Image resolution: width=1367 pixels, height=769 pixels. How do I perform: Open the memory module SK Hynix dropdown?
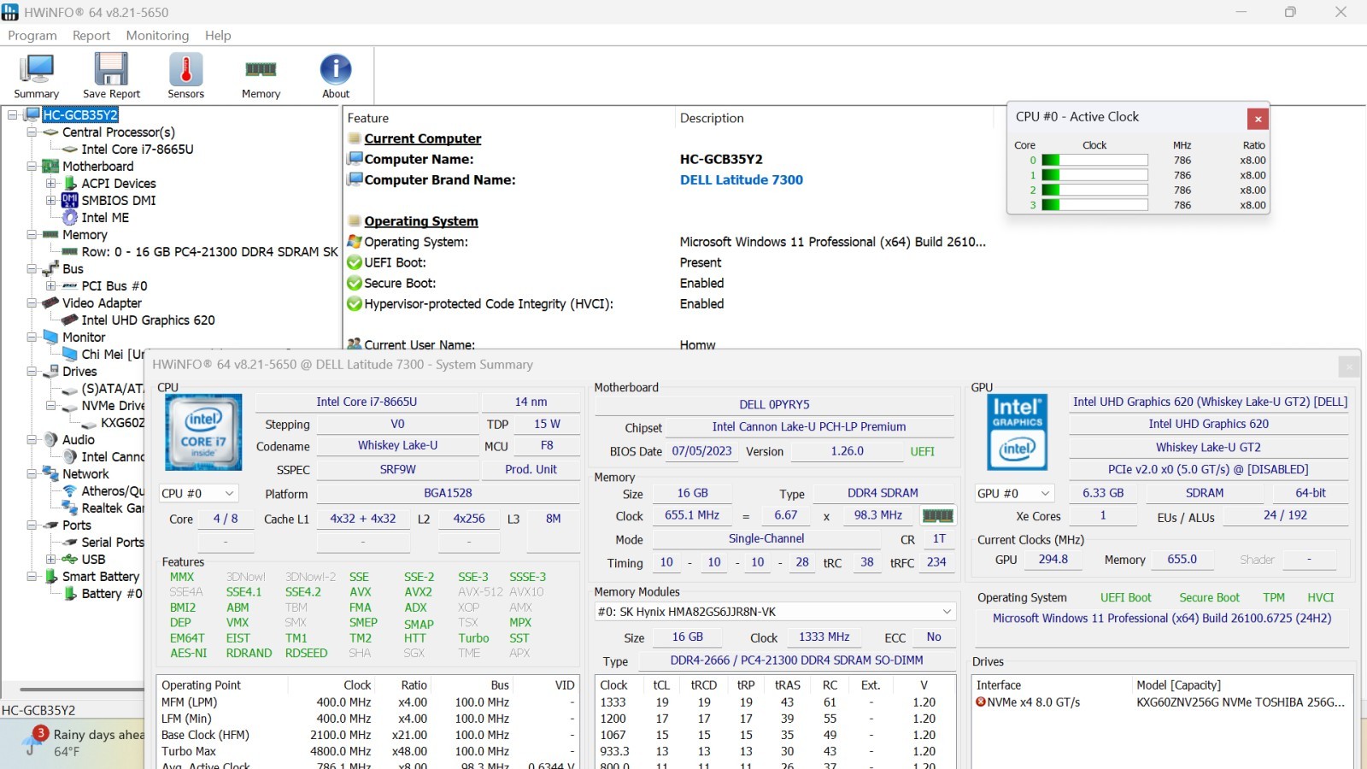tap(774, 612)
